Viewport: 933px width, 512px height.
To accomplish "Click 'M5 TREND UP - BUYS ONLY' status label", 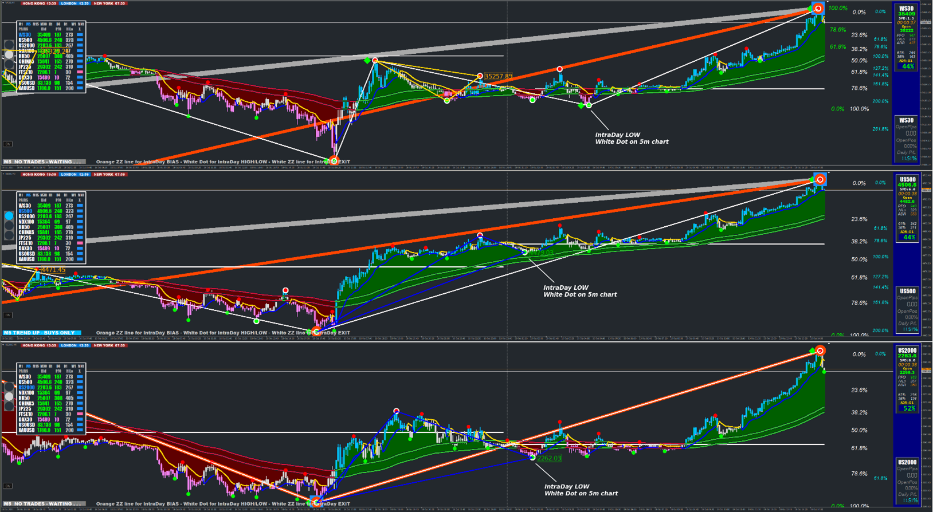I will click(x=41, y=333).
